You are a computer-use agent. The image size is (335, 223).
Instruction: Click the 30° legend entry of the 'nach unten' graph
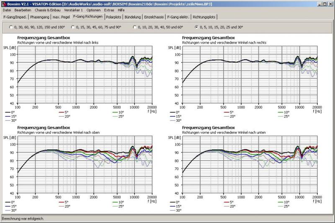(x=176, y=210)
